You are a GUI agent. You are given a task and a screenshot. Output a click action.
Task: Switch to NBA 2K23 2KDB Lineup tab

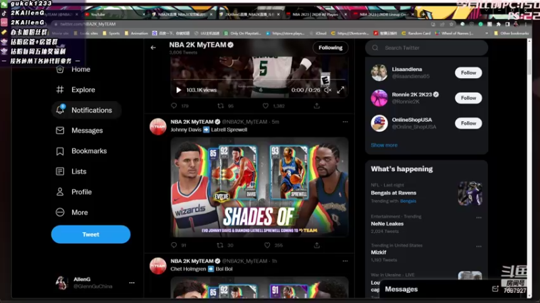coord(382,14)
